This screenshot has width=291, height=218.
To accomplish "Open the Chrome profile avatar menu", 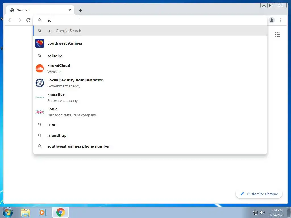I will (x=271, y=20).
